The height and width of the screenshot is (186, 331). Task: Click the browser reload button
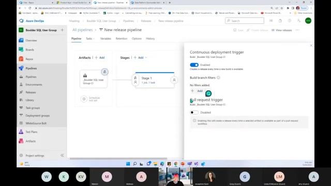(30, 8)
